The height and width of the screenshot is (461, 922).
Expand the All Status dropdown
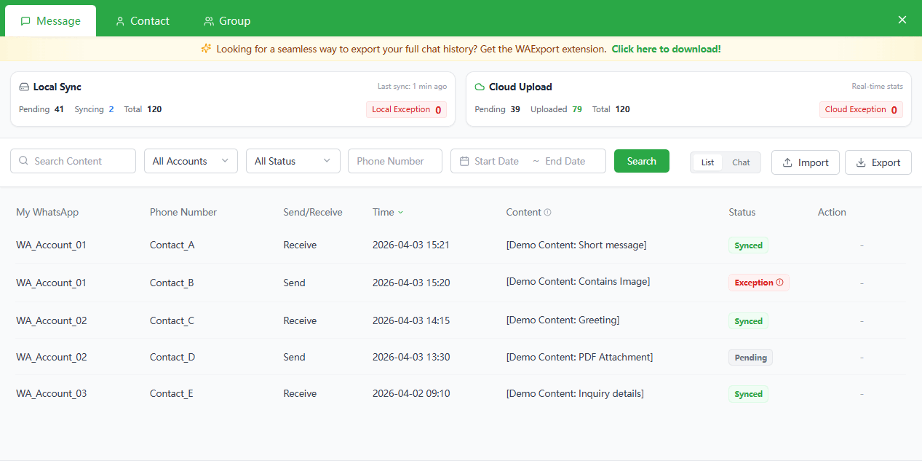point(293,161)
